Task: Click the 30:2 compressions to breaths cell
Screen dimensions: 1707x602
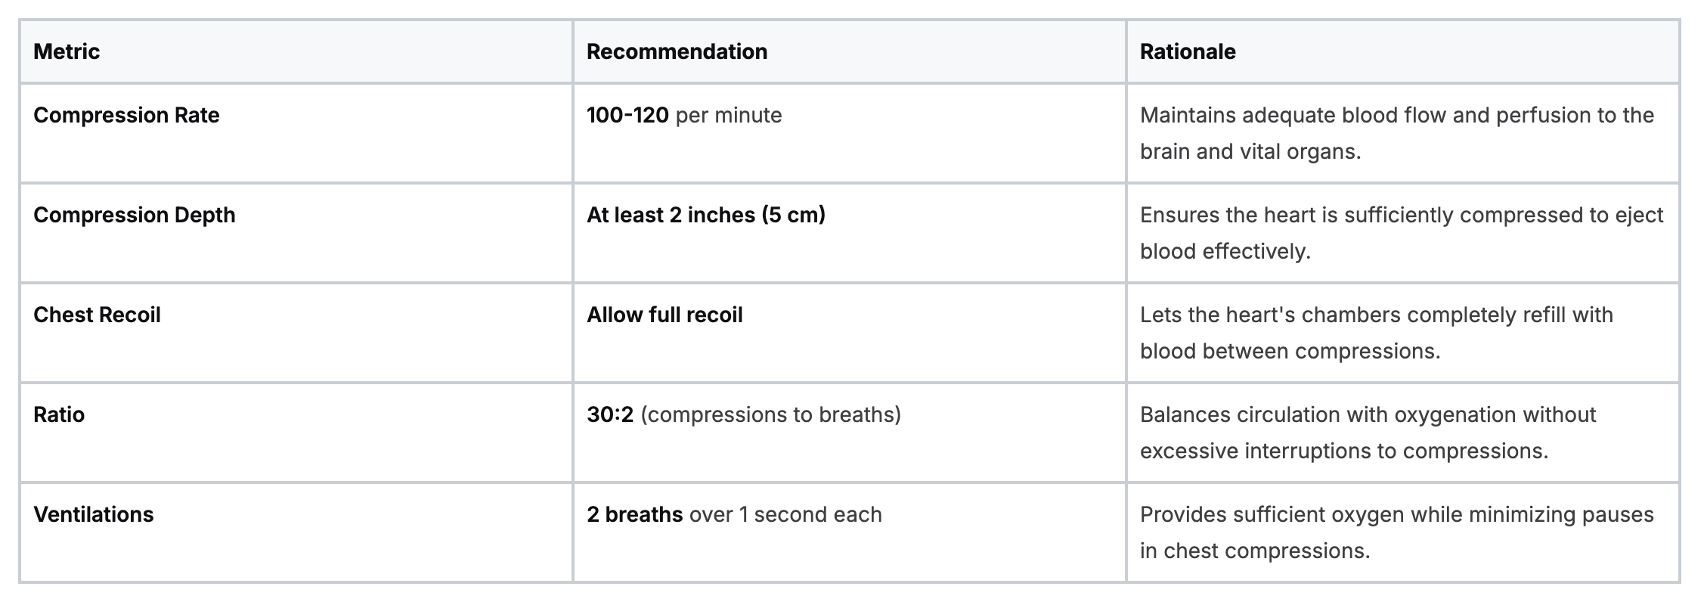Action: pos(743,414)
